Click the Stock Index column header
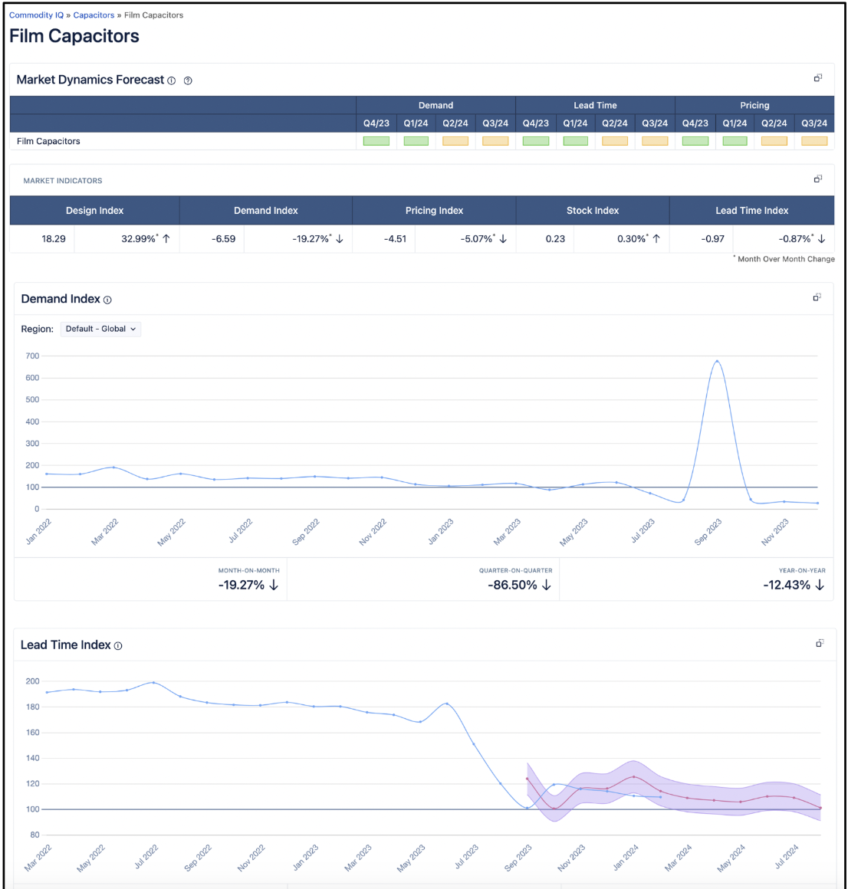The height and width of the screenshot is (889, 848). 593,211
